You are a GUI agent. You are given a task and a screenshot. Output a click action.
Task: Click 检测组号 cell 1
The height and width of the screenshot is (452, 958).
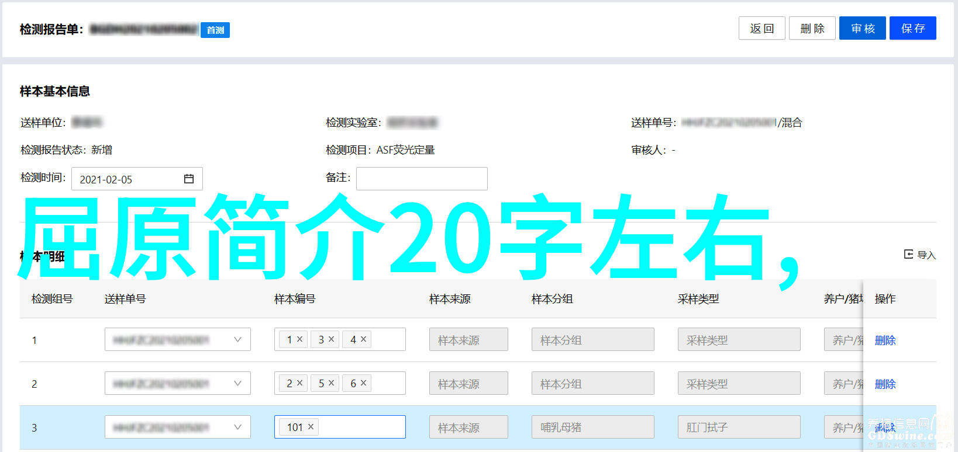pos(34,340)
